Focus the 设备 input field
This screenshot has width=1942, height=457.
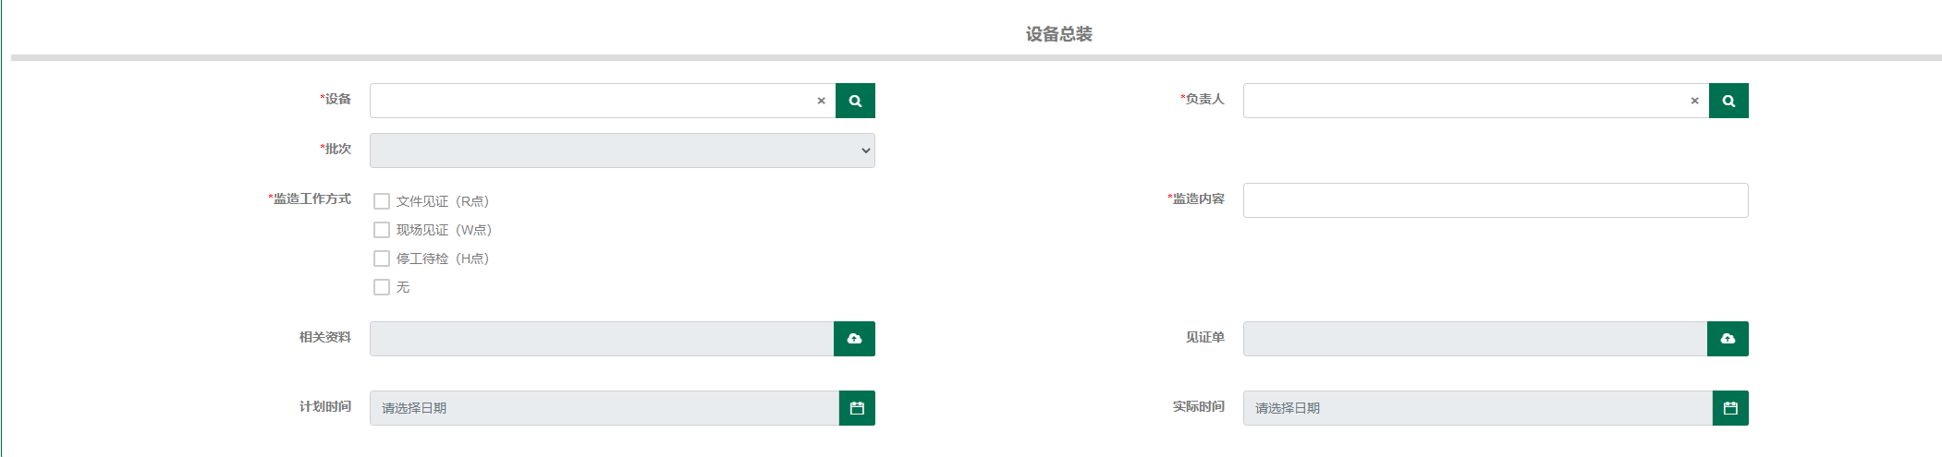coord(592,101)
